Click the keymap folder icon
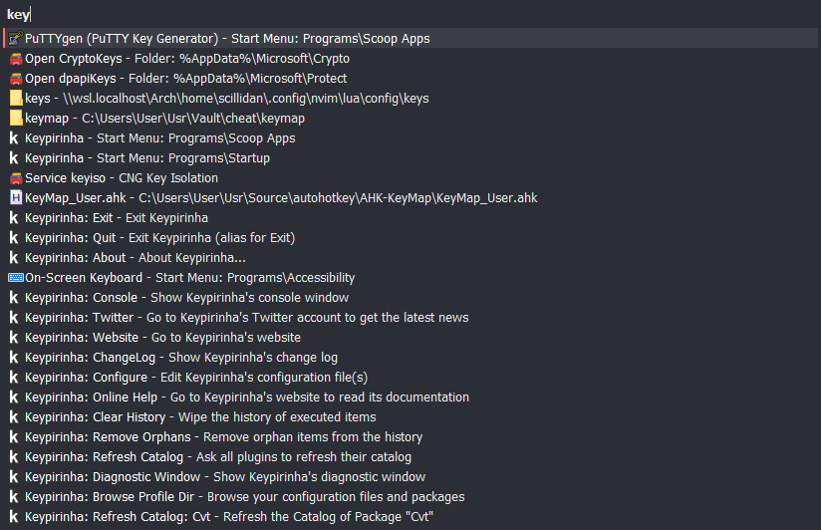The height and width of the screenshot is (530, 821). 16,119
